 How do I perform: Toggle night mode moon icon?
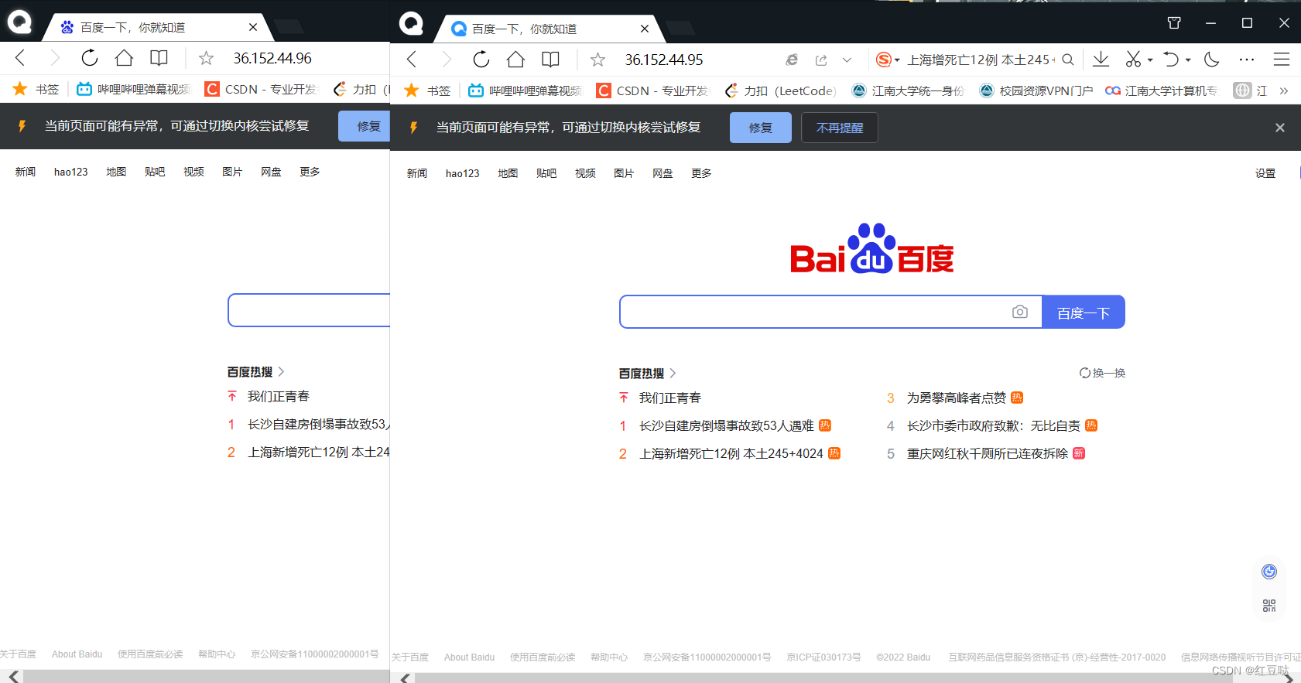click(x=1212, y=60)
